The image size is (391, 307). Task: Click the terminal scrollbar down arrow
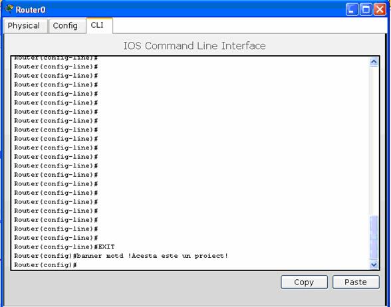pos(374,264)
